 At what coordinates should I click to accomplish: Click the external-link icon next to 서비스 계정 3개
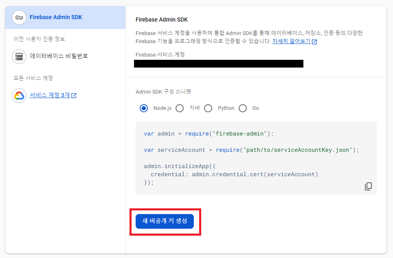click(x=74, y=96)
